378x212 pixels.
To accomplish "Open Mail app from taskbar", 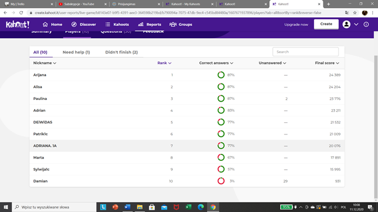I will coord(164,207).
